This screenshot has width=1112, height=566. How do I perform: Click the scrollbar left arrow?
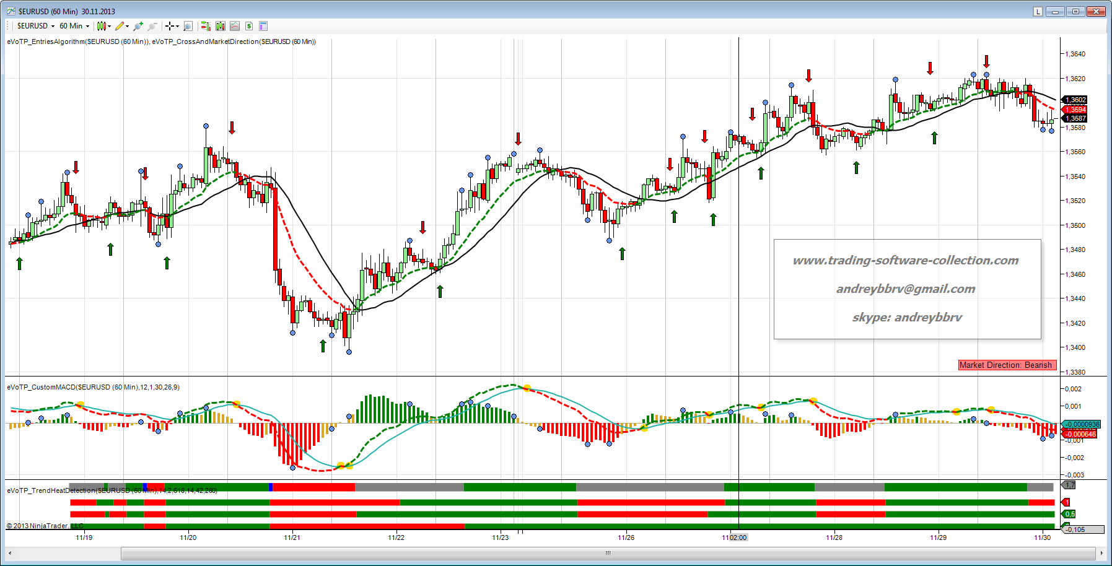click(9, 553)
